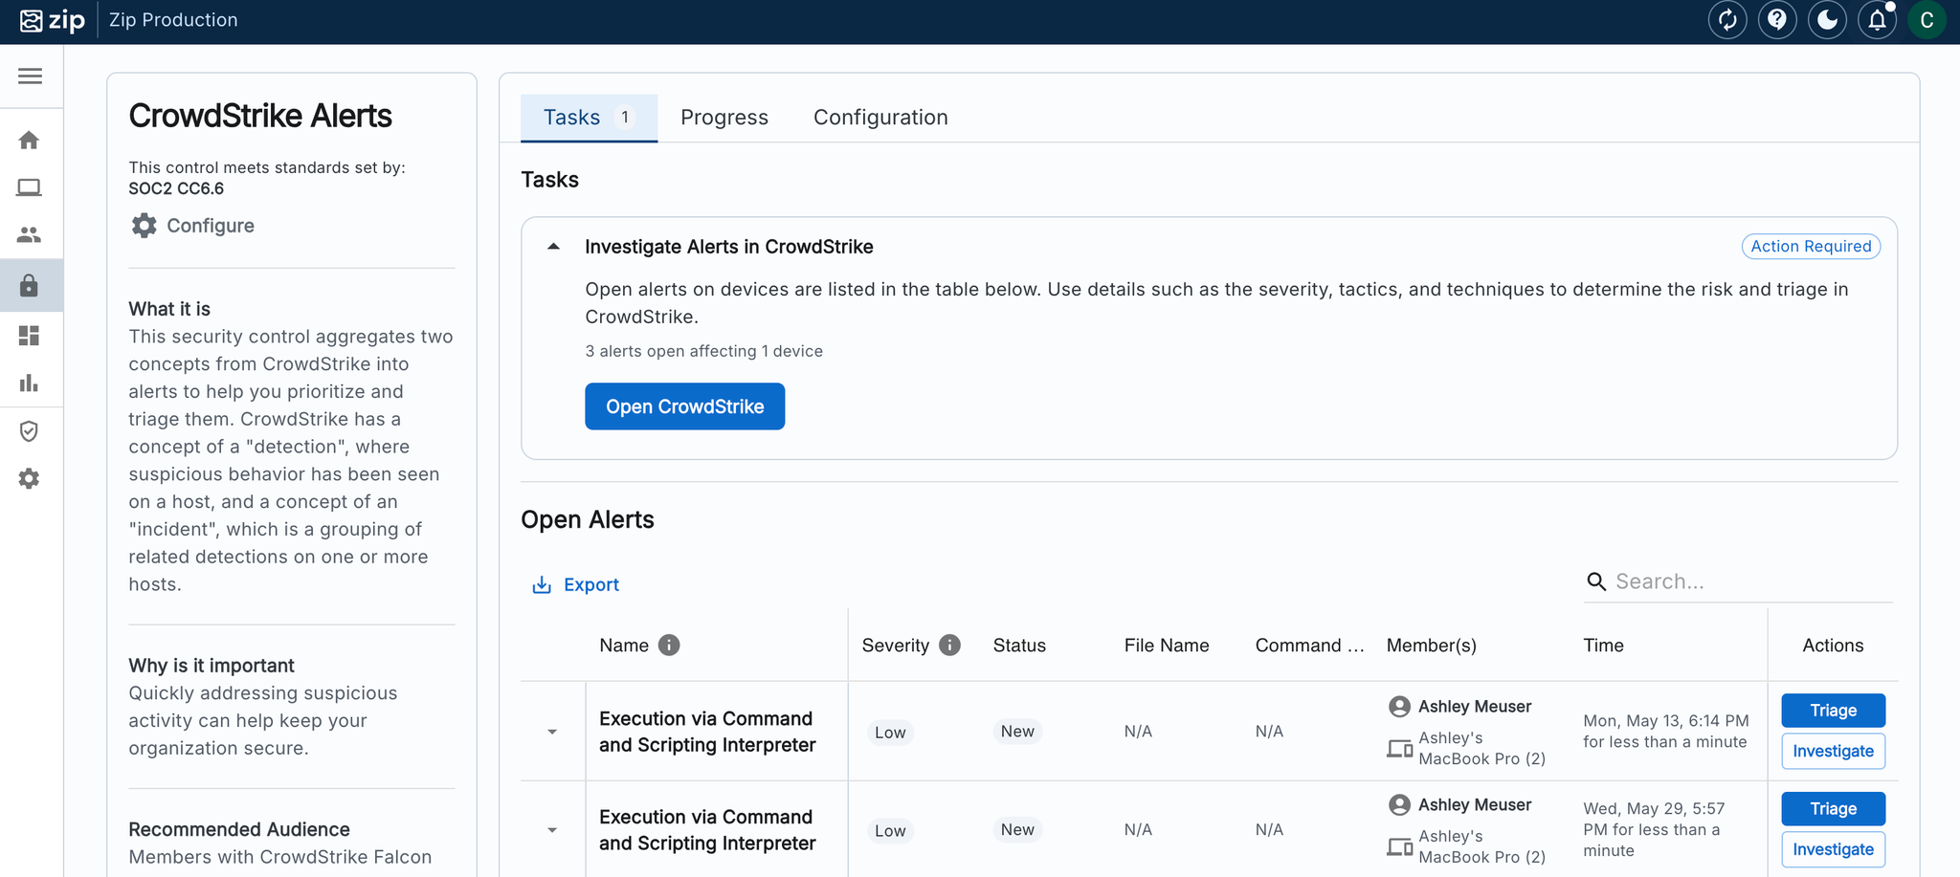Open the people icon in sidebar
The height and width of the screenshot is (877, 1960).
(x=30, y=234)
